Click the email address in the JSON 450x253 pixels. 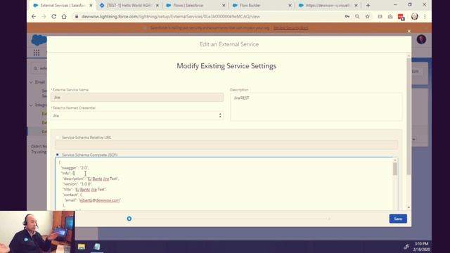tap(100, 200)
